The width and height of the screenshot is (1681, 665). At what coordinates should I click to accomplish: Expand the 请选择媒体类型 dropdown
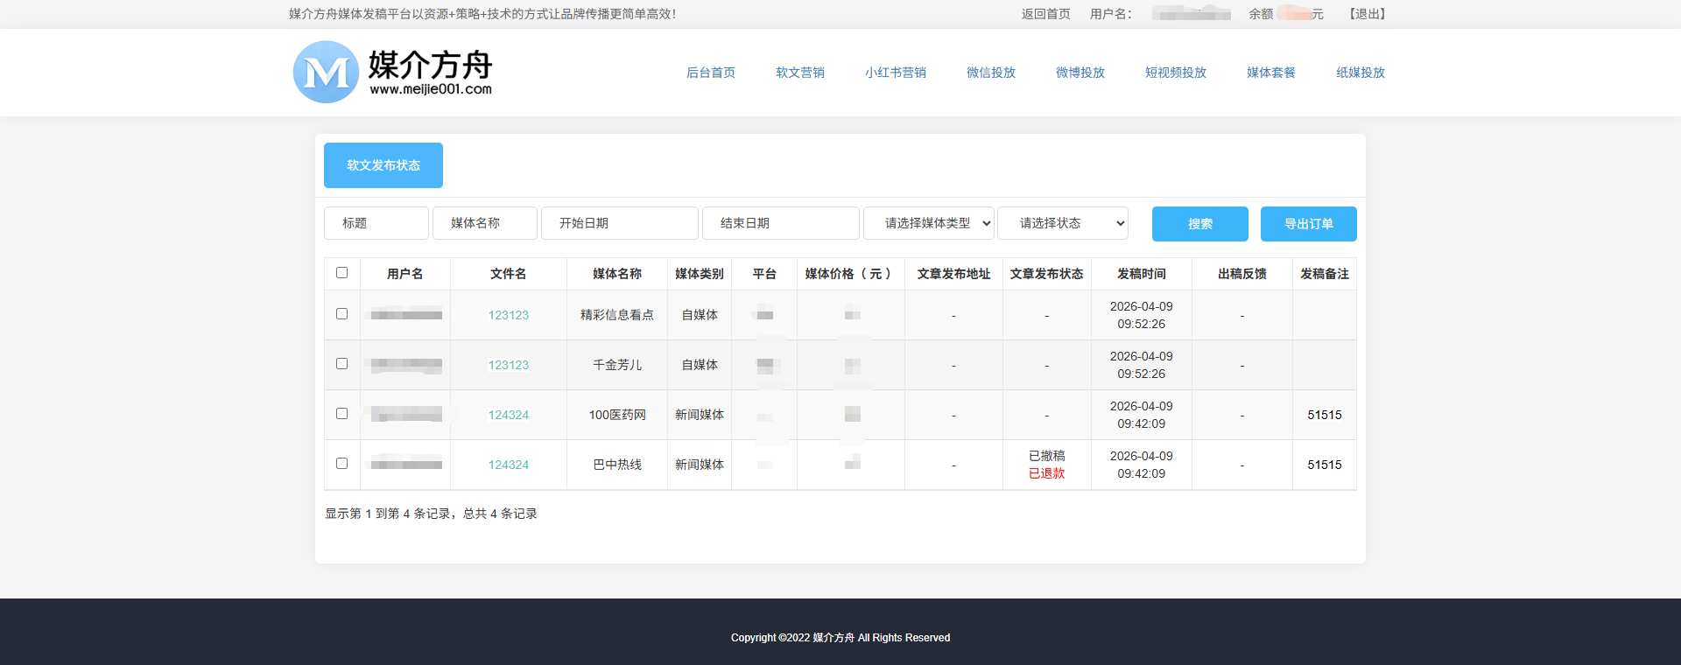click(928, 223)
